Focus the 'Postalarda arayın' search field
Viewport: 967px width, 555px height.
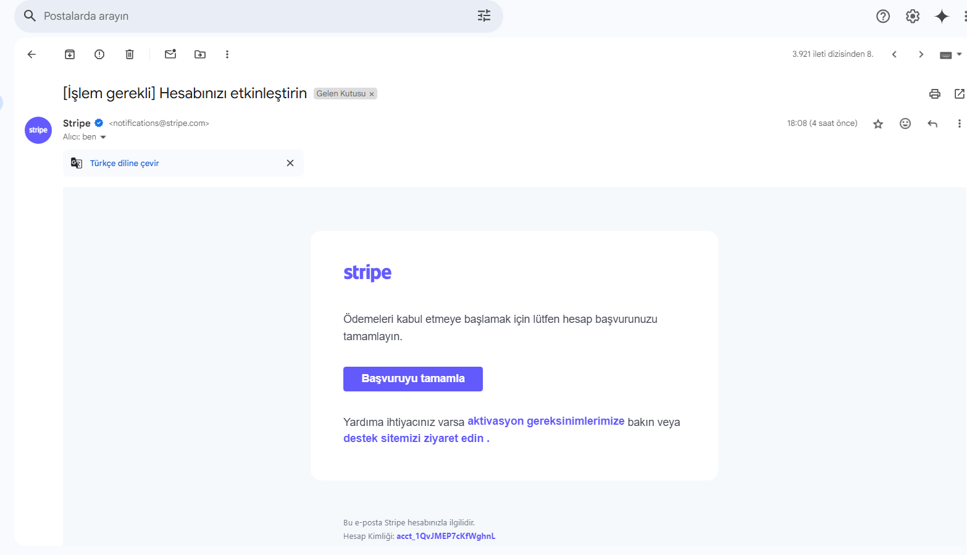coord(258,16)
